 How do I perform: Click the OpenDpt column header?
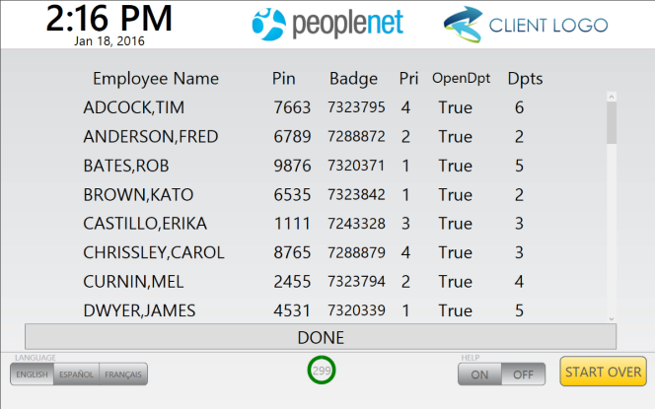(462, 79)
